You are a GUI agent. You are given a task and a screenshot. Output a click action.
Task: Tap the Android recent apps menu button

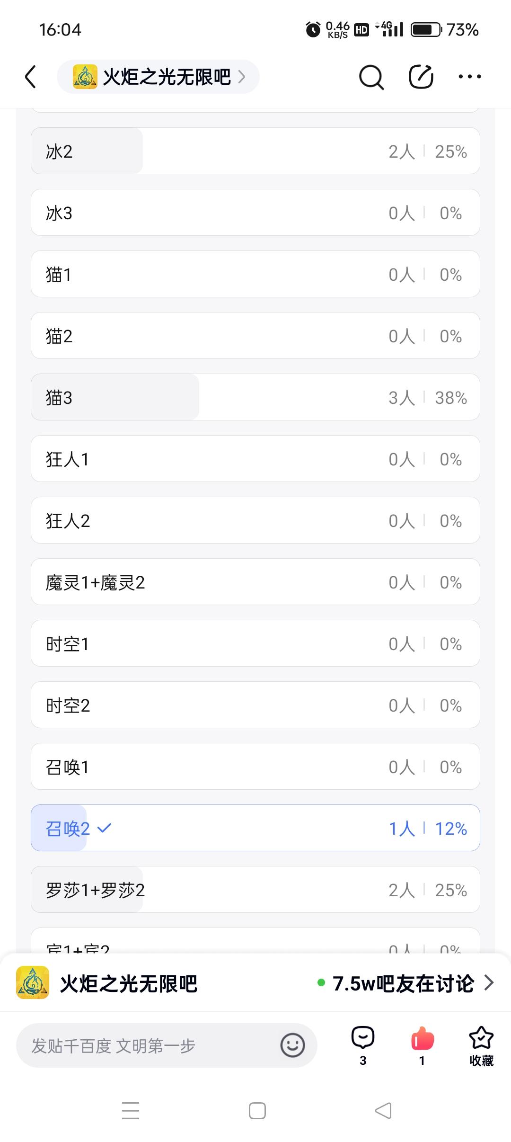[x=131, y=1111]
